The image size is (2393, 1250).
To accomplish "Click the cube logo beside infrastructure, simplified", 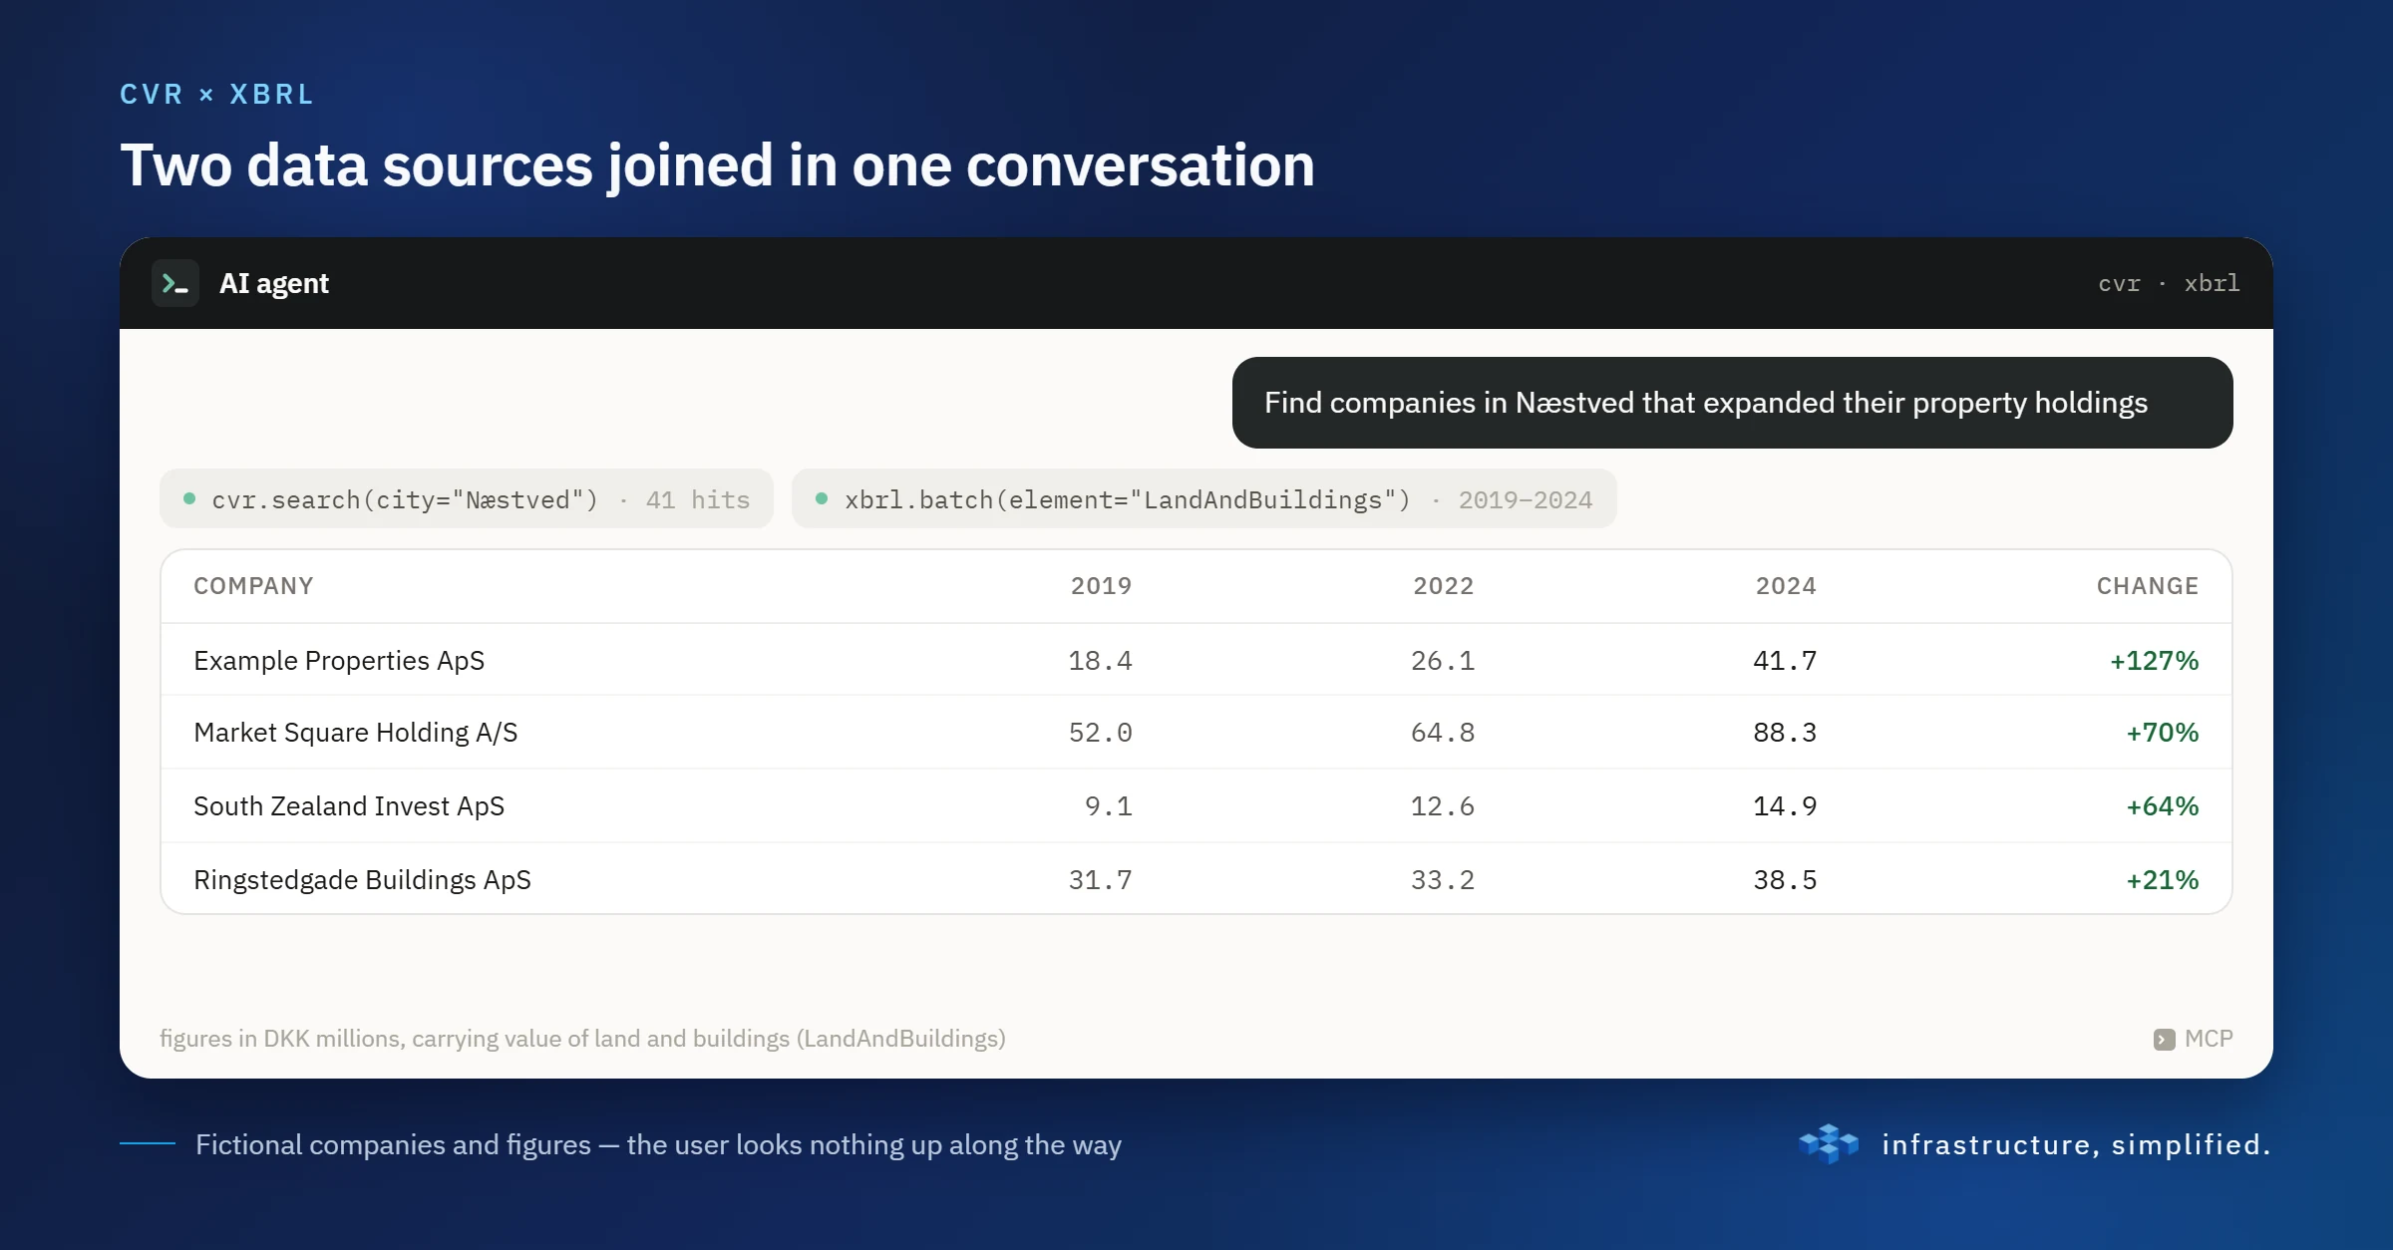I will (x=1829, y=1144).
